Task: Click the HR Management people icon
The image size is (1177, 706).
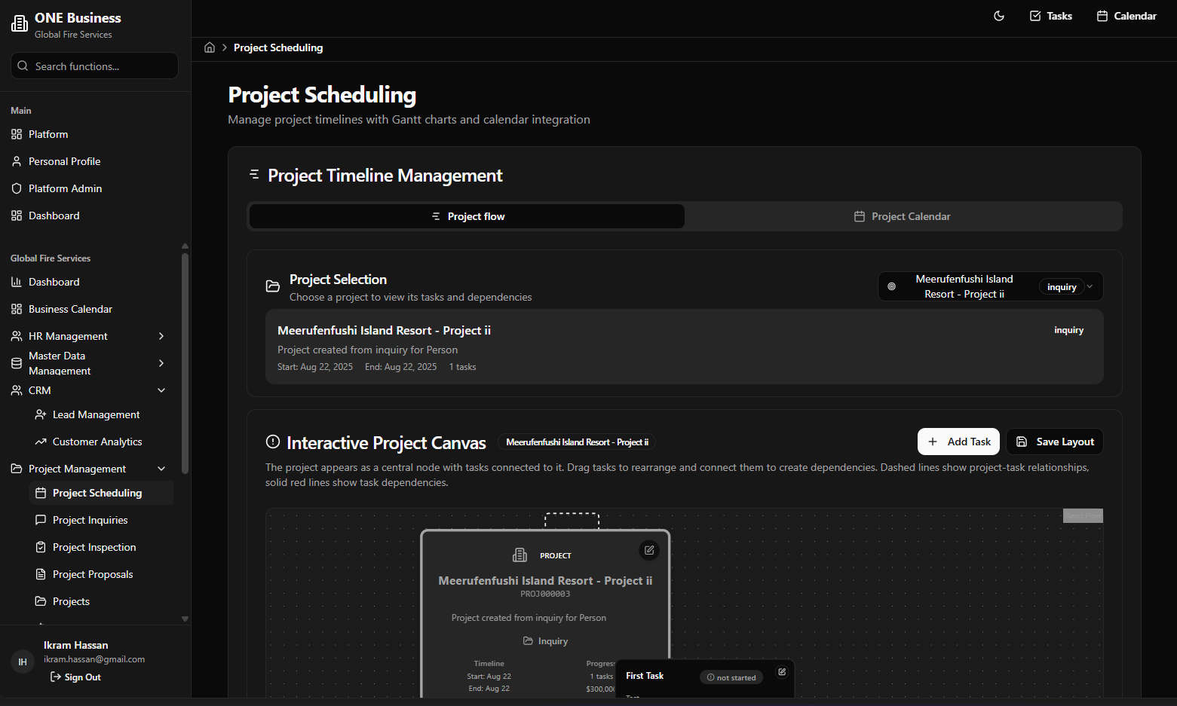Action: 17,336
